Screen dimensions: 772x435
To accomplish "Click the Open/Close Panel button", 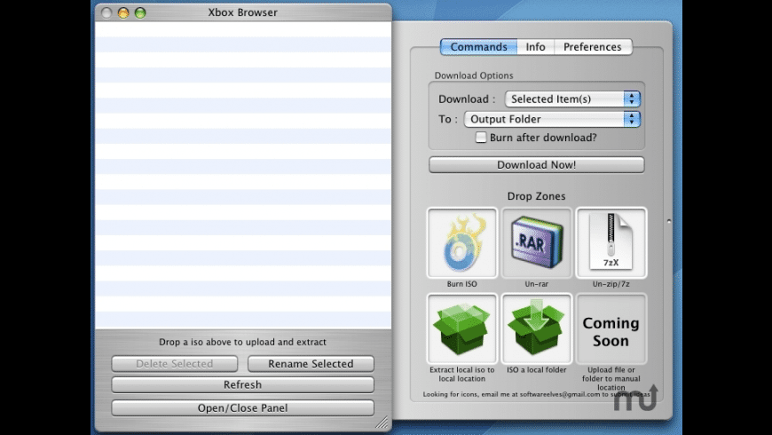I will (x=243, y=407).
